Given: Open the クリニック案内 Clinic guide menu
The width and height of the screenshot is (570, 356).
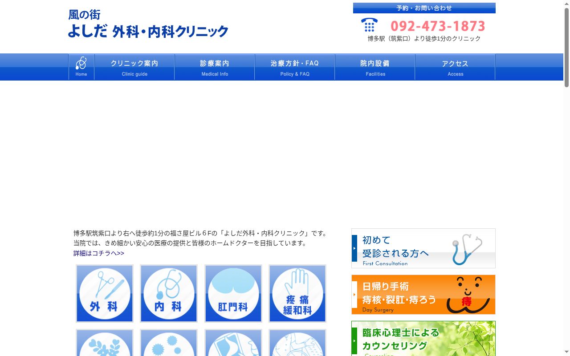Looking at the screenshot, I should click(x=134, y=67).
